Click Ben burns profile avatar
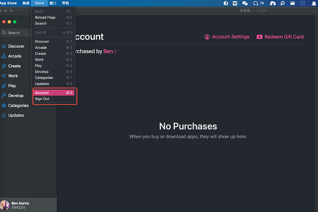Image resolution: width=318 pixels, height=212 pixels. [x=5, y=205]
